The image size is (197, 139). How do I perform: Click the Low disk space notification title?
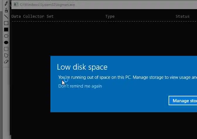click(x=82, y=67)
